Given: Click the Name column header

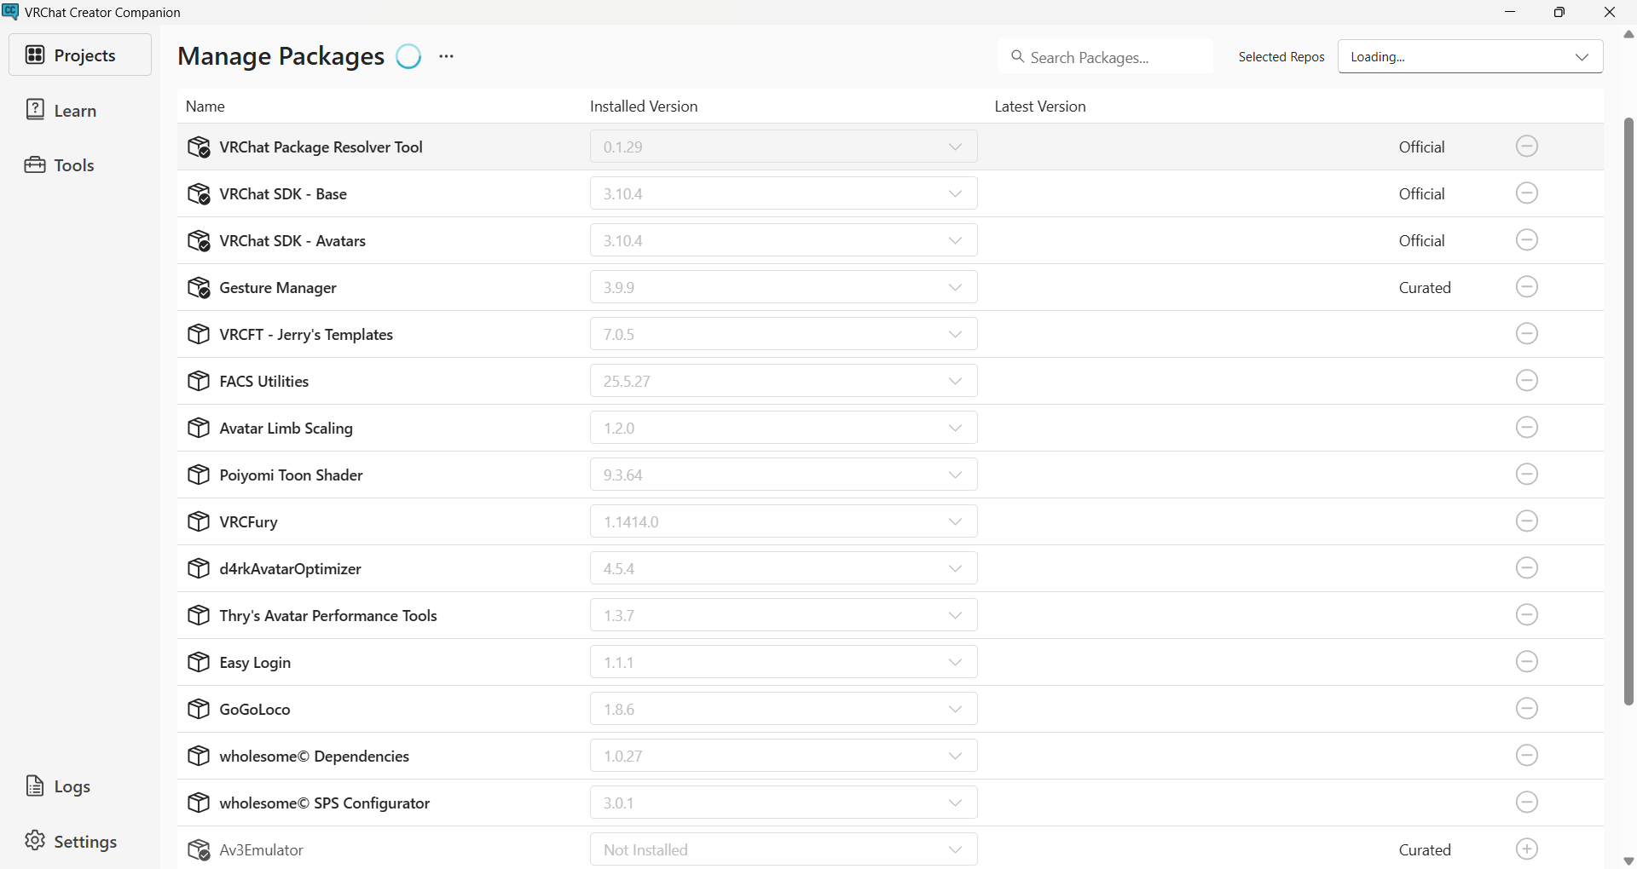Looking at the screenshot, I should [205, 106].
